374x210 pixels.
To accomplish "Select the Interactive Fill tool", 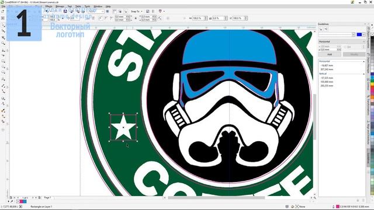I will pos(3,116).
